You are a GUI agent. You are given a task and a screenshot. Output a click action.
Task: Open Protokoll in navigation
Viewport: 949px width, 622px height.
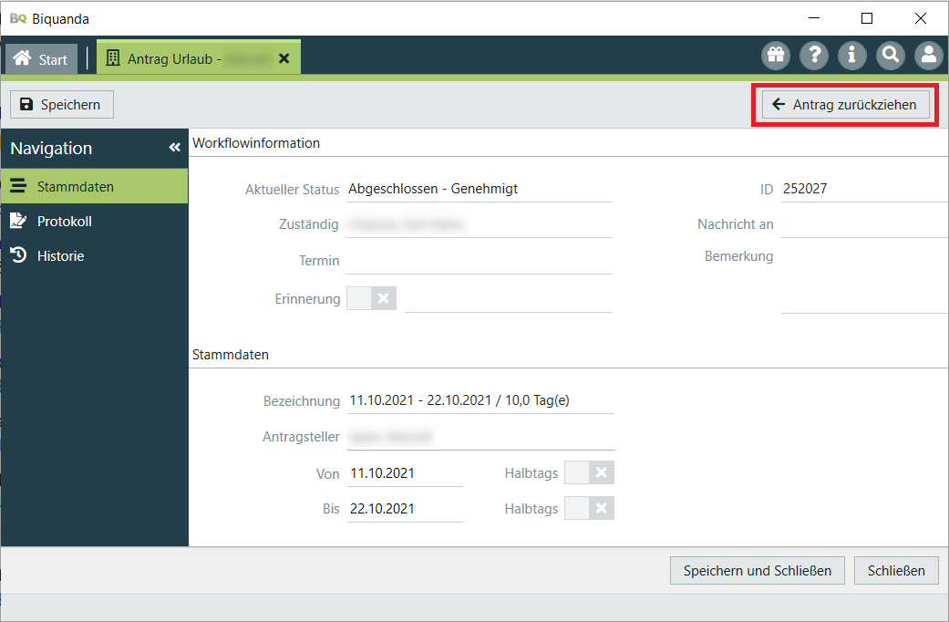(64, 222)
